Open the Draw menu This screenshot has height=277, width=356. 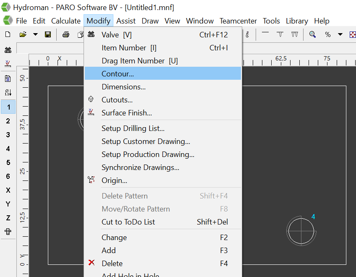[150, 21]
